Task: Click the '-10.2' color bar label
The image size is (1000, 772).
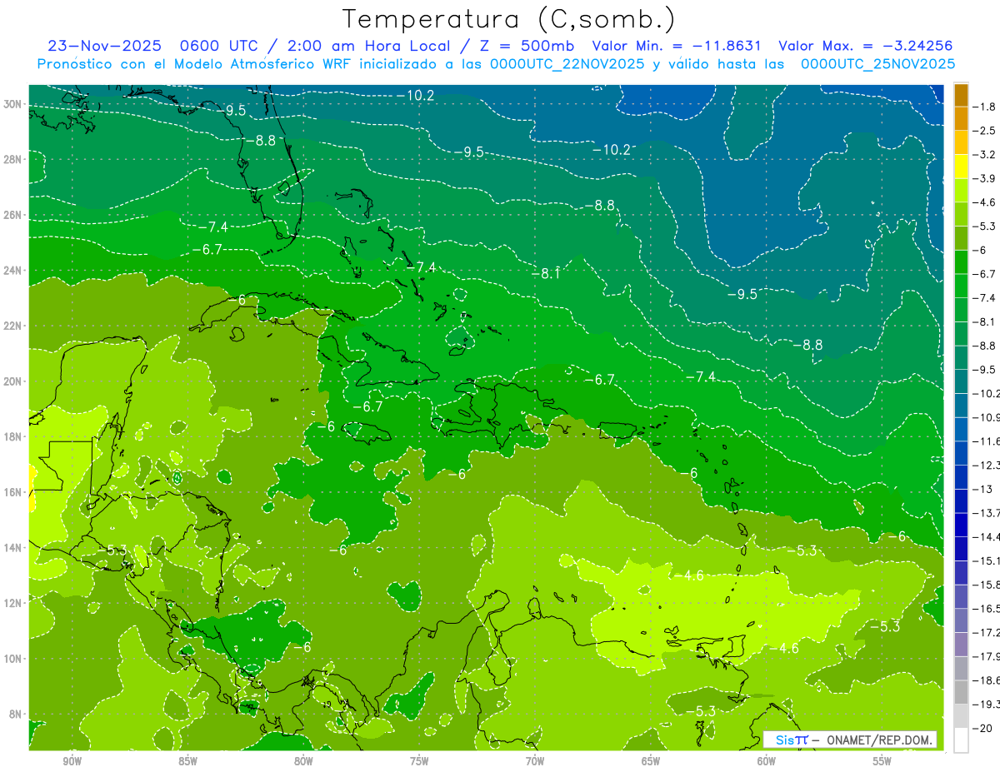Action: point(986,394)
